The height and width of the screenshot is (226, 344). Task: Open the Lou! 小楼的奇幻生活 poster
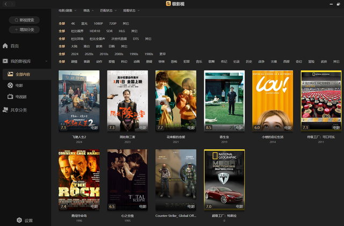(273, 101)
